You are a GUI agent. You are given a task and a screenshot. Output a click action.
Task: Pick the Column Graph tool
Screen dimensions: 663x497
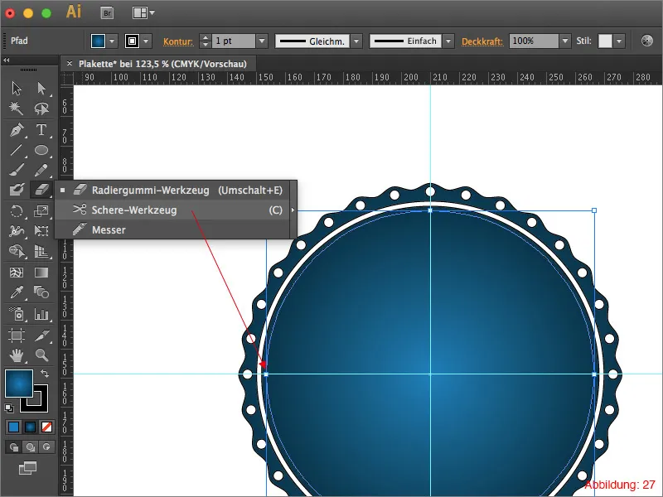click(41, 314)
